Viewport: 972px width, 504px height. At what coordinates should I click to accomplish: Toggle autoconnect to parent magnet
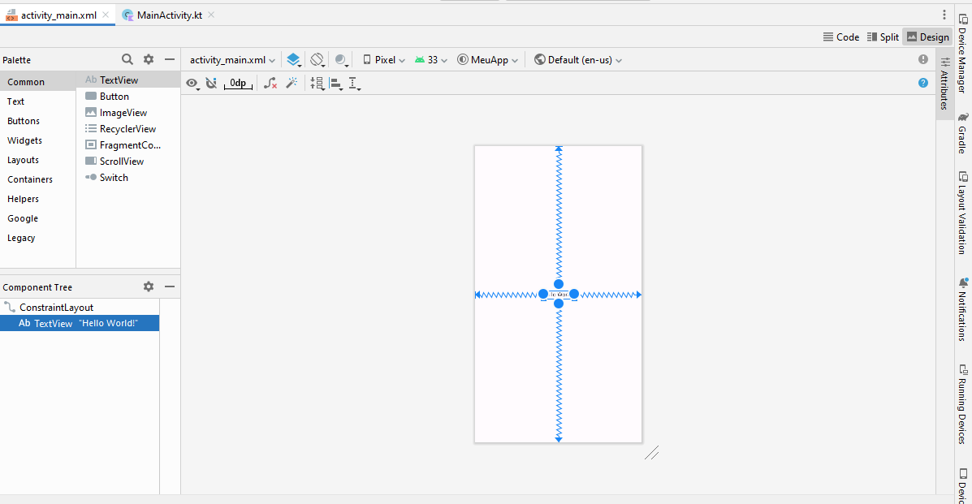211,83
